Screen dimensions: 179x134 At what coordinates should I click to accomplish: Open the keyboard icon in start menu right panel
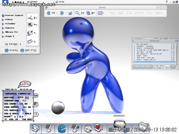click(30, 41)
